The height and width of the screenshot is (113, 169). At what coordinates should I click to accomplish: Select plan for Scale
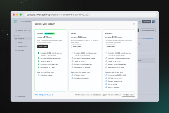tap(77, 46)
